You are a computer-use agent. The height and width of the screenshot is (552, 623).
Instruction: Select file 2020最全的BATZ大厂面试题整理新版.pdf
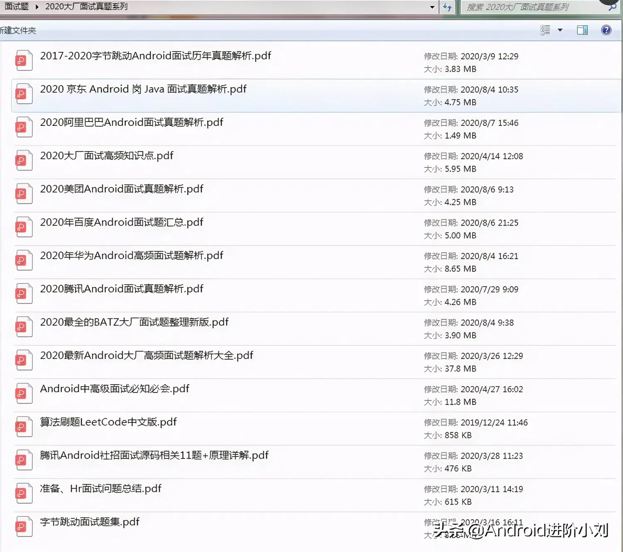tap(134, 322)
